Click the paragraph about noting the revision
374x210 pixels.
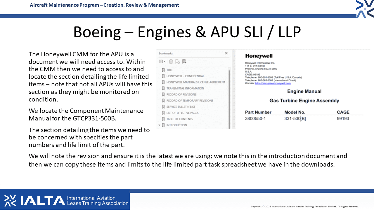coord(188,160)
